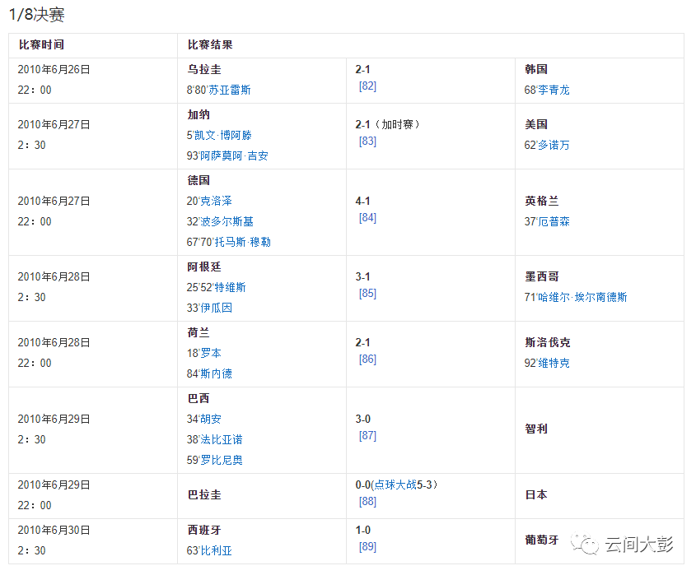The height and width of the screenshot is (575, 696).
Task: Click the 3-0 score text
Action: (362, 419)
